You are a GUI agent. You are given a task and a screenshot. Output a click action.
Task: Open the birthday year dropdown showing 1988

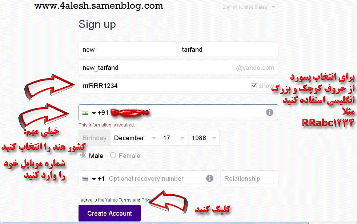click(204, 138)
